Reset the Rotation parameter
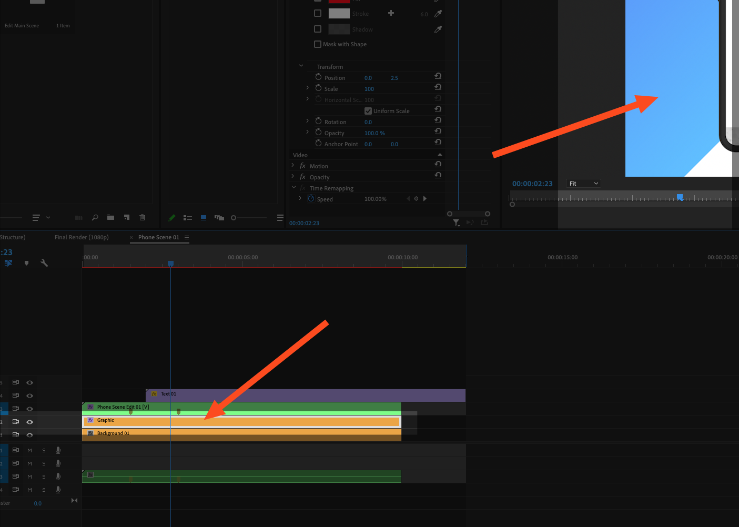The height and width of the screenshot is (527, 739). pos(438,120)
